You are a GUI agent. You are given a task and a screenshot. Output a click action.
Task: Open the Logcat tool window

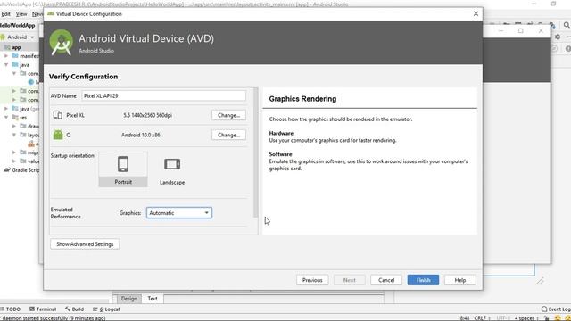[106, 309]
